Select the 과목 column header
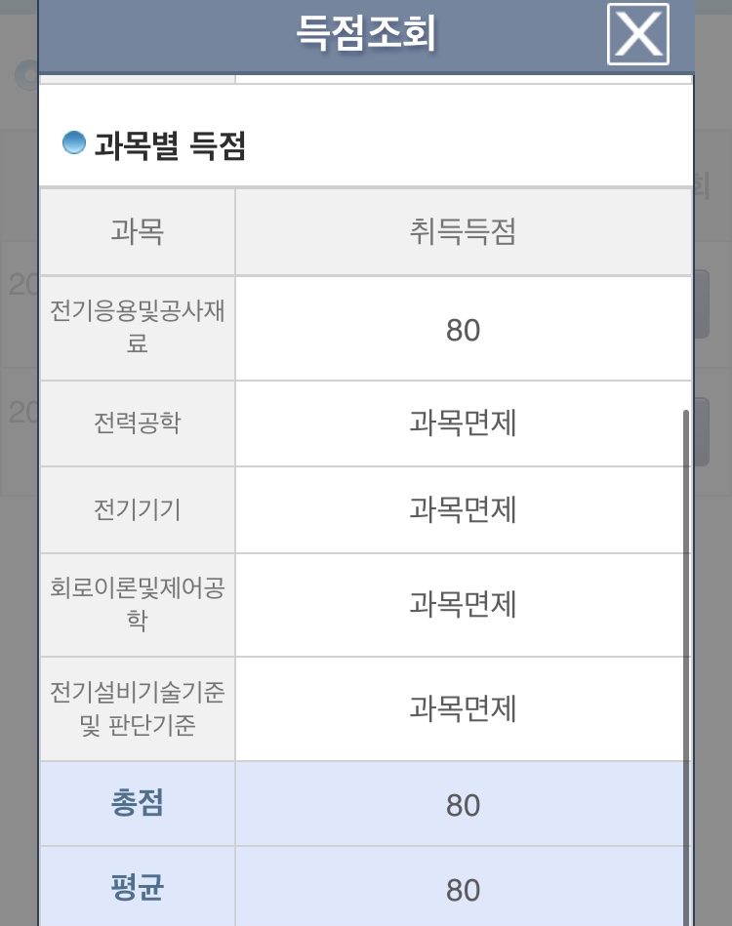 137,232
